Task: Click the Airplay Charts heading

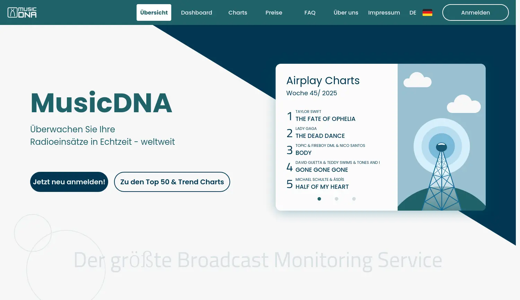Action: pyautogui.click(x=323, y=80)
